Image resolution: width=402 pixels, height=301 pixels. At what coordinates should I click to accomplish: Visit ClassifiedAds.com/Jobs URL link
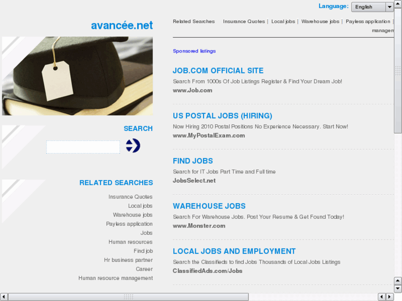(x=207, y=271)
